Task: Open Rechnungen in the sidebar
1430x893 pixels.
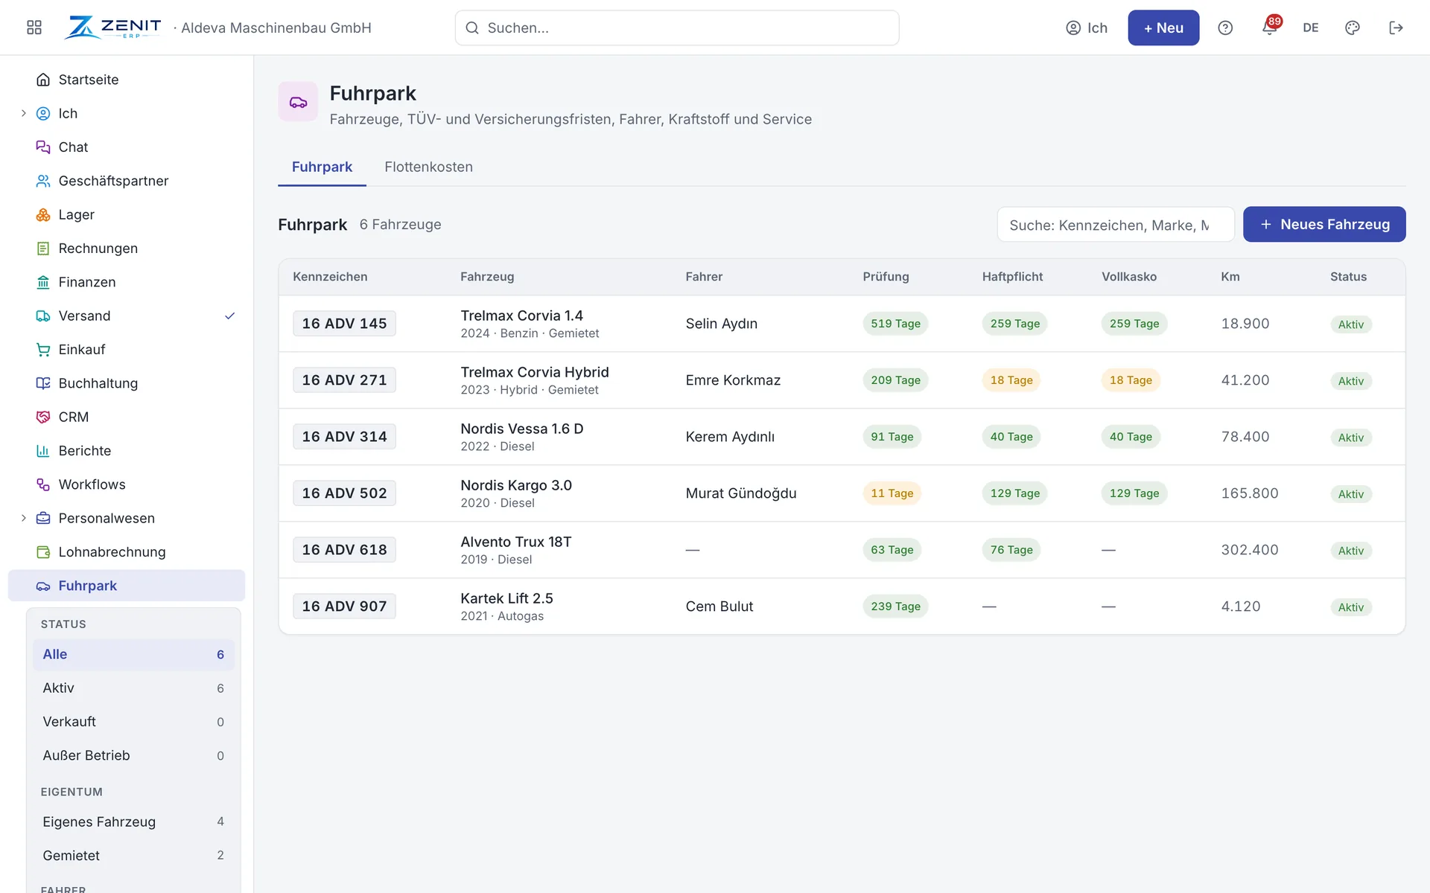Action: pos(127,249)
